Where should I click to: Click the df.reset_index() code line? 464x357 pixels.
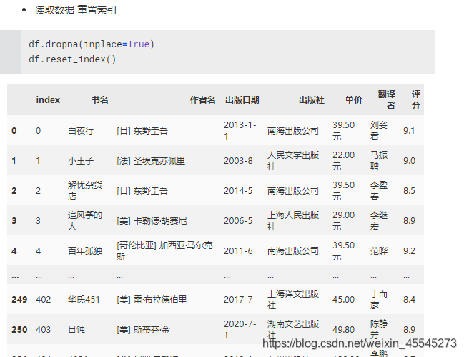(72, 59)
